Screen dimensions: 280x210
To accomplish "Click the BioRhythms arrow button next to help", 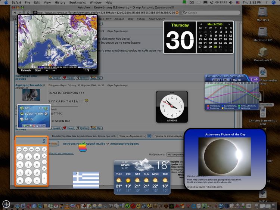I will [256, 79].
